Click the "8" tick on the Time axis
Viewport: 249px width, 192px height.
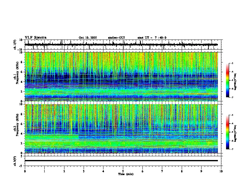pos(182,171)
